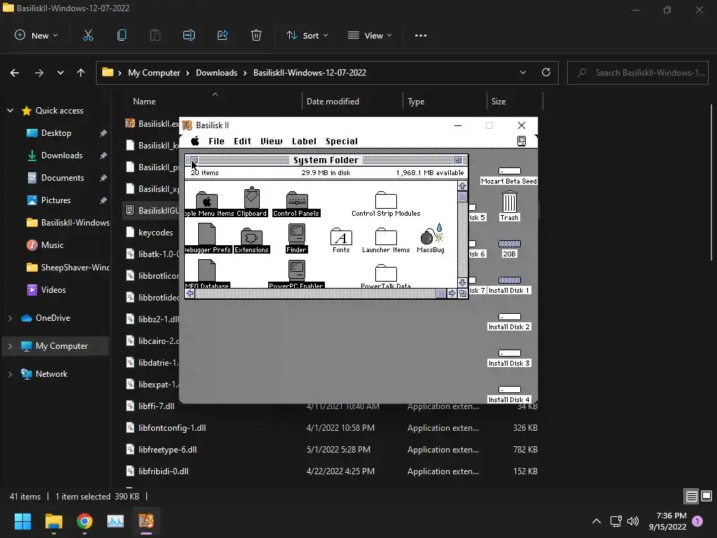Click System Folder scroll down arrow
This screenshot has width=717, height=538.
(462, 283)
